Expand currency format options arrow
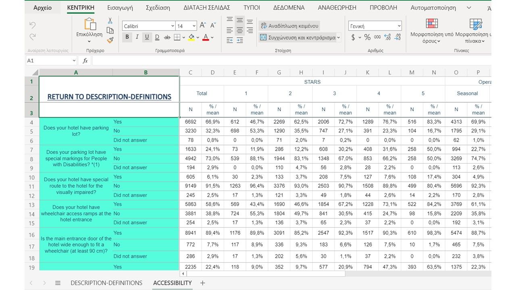The image size is (516, 290). coord(360,38)
